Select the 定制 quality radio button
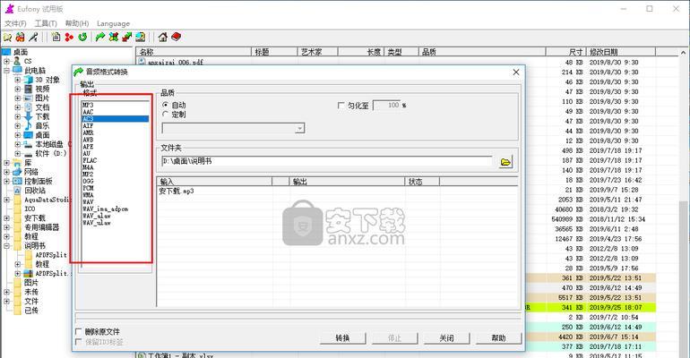690x358 pixels. click(166, 115)
